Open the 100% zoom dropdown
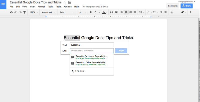 [x=34, y=12]
